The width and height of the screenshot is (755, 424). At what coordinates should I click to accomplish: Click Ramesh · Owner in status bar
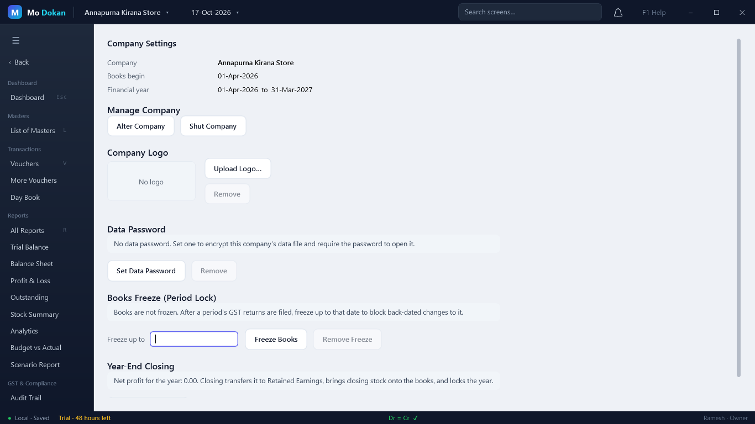coord(726,418)
